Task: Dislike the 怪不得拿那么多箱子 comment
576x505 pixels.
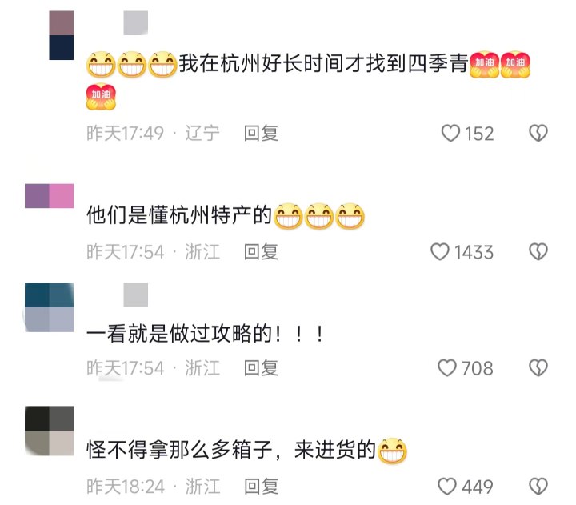Action: (538, 487)
